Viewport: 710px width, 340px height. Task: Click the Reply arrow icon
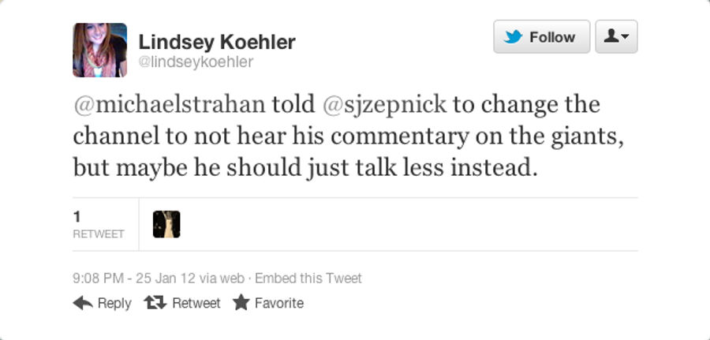coord(83,303)
